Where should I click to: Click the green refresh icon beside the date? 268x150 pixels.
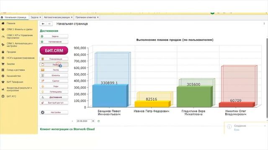[x=98, y=121]
